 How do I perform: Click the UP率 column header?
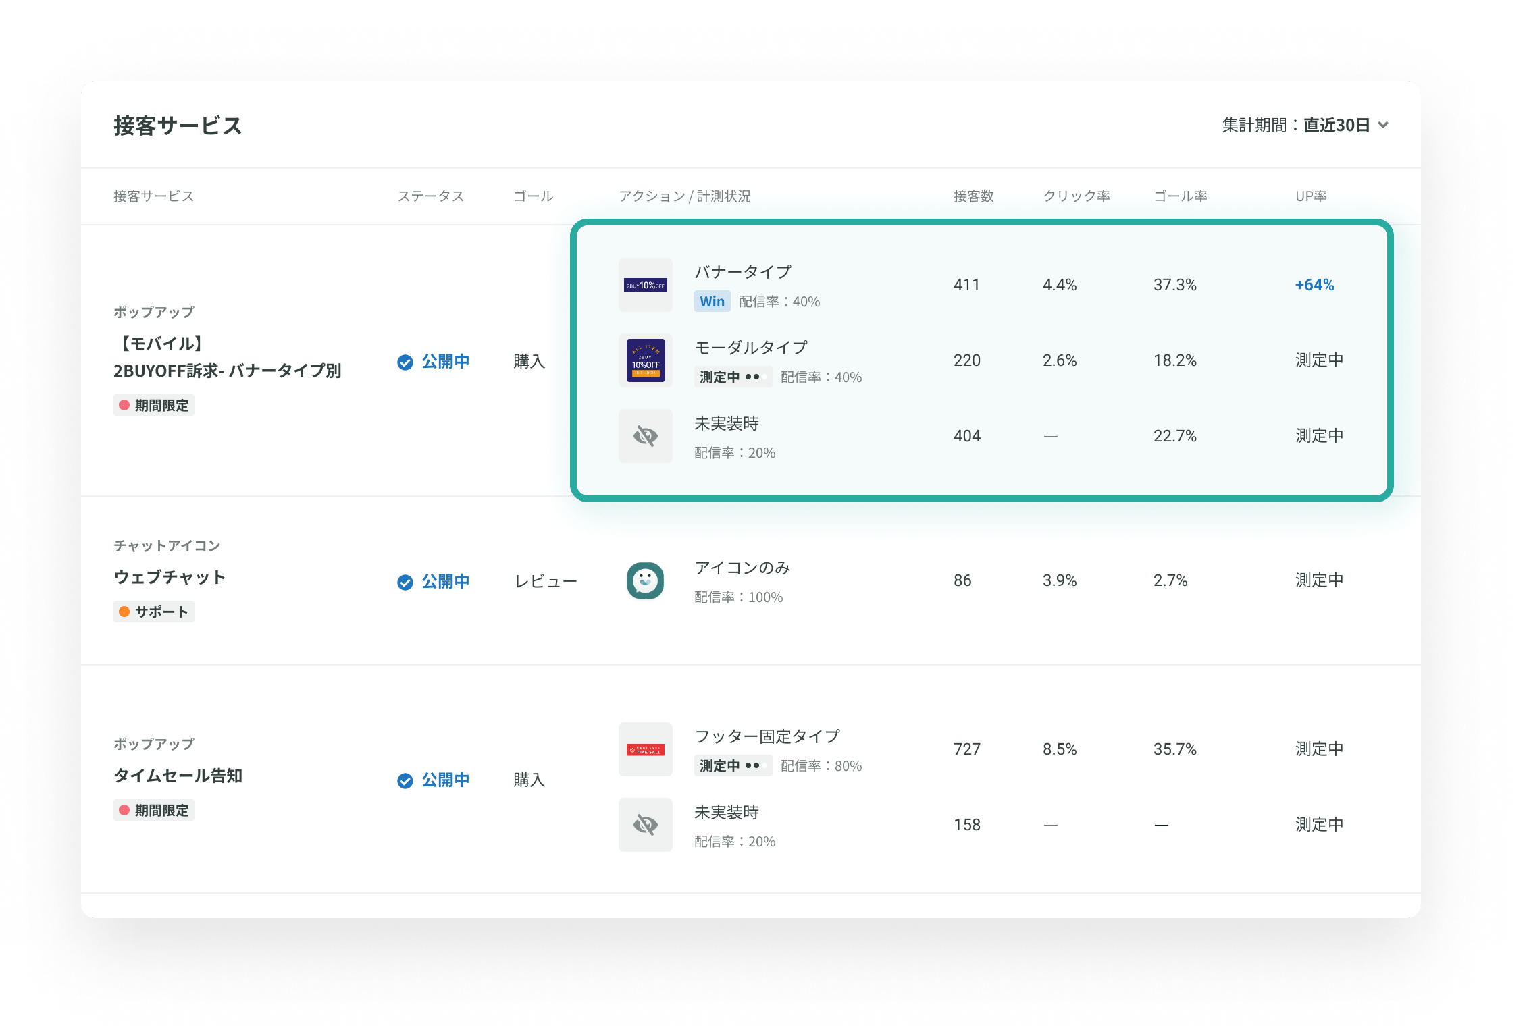(x=1310, y=196)
